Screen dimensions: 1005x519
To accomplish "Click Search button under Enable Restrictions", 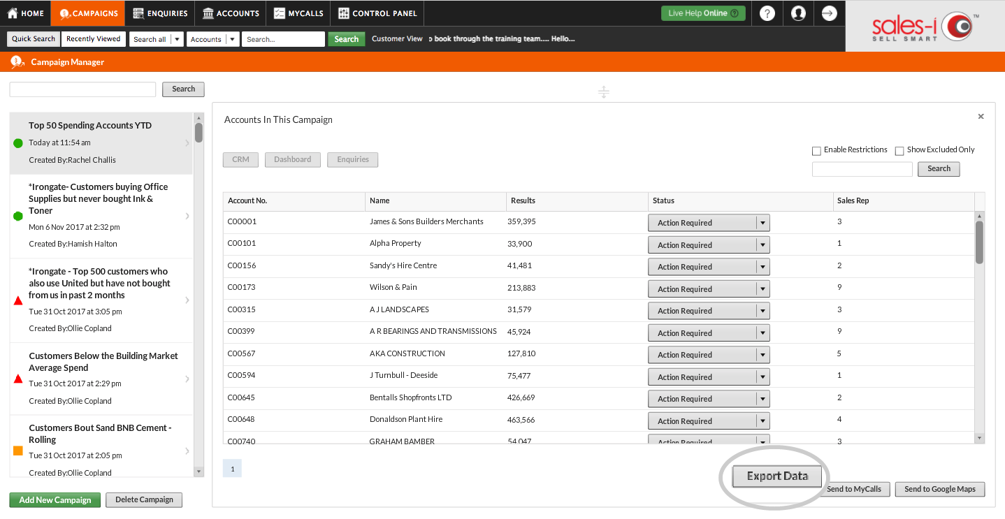I will coord(939,169).
